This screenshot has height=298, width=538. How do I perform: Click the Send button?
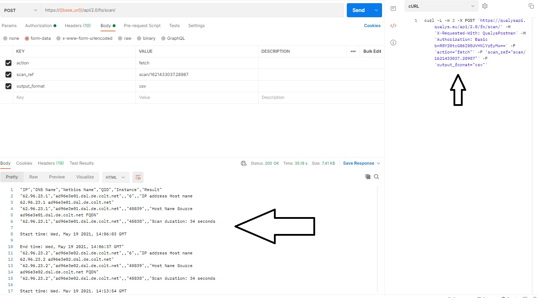click(359, 10)
